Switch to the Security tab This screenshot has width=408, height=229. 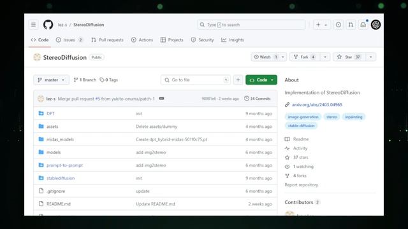[202, 39]
